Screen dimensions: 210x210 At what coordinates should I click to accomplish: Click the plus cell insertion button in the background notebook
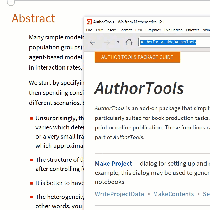[11, 2]
